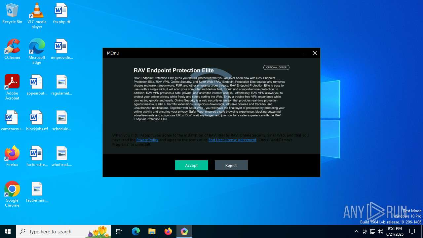
Task: Select the Recycle Bin desktop icon
Action: (x=12, y=14)
